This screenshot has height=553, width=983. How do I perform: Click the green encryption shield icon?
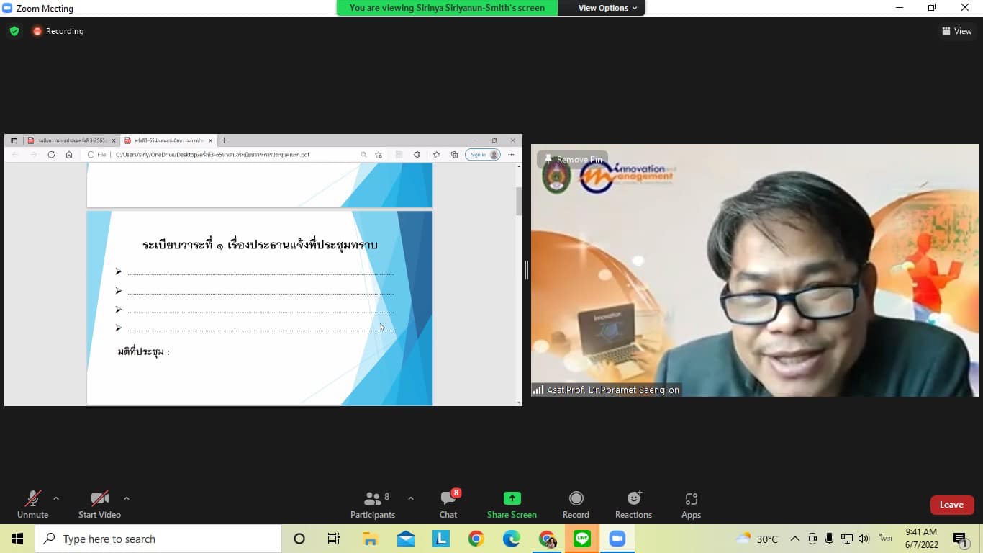(14, 31)
